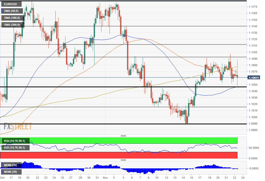The width and height of the screenshot is (265, 181).
Task: Grab the divider handle above the MOM pane
Action: (x=123, y=160)
